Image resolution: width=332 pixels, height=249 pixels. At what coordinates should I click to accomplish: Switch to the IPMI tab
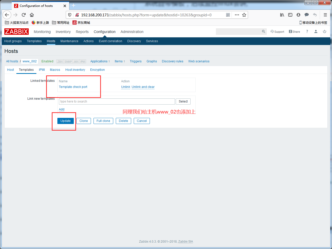click(42, 70)
